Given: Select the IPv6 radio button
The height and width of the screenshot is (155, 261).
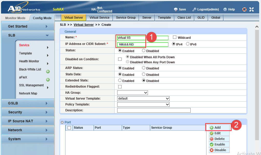Looking at the screenshot, I should [188, 44].
